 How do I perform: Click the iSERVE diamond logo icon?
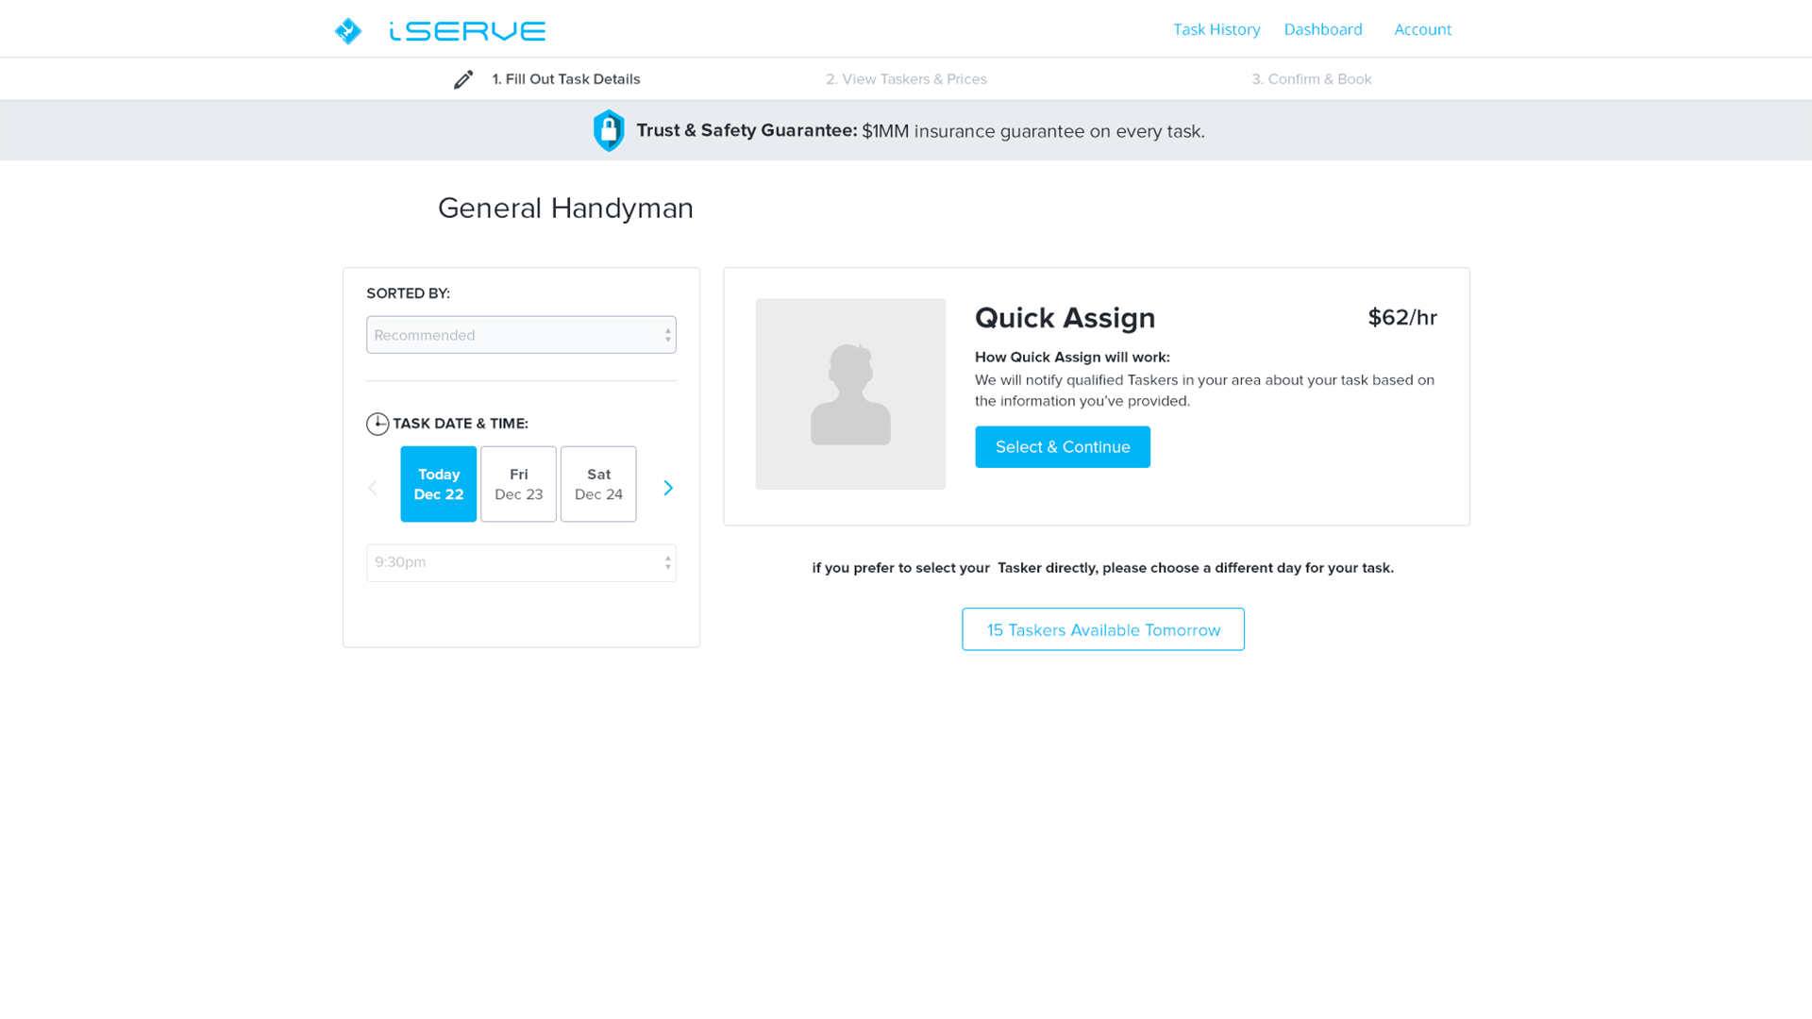[348, 31]
